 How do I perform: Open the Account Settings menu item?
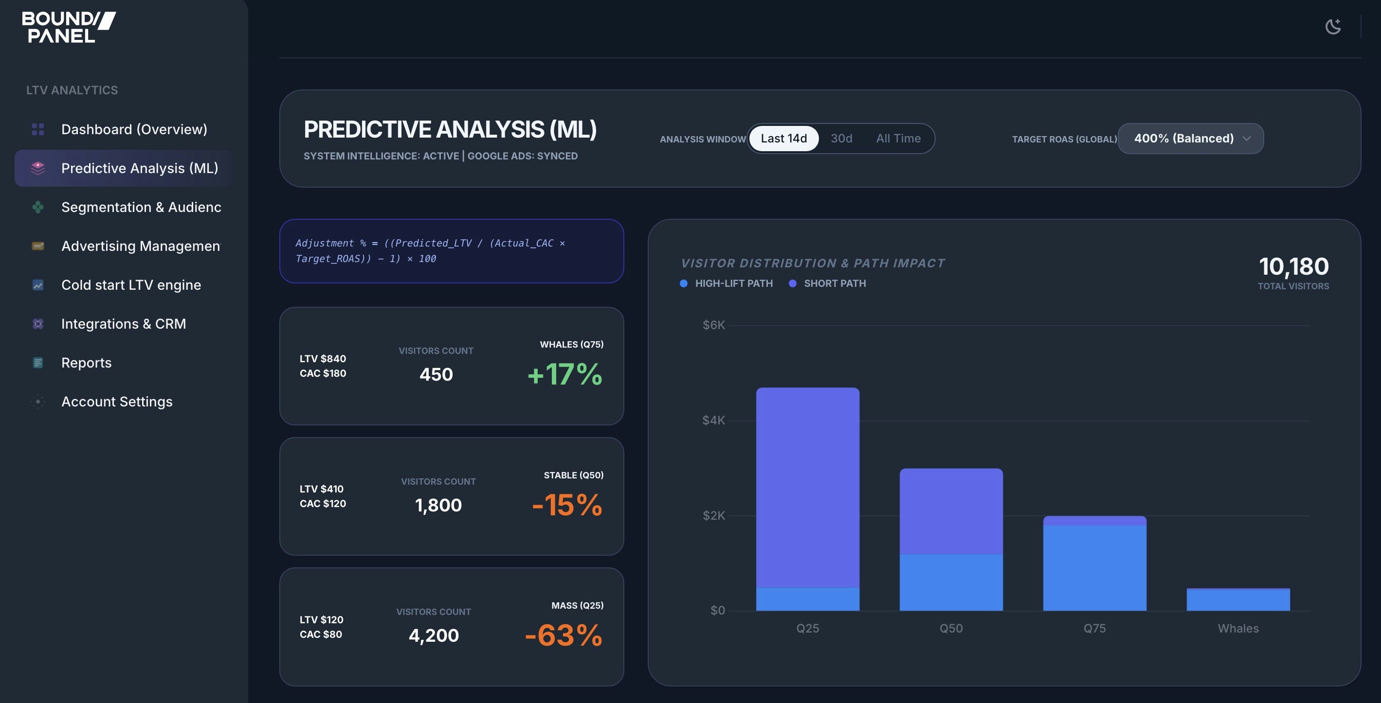tap(117, 401)
